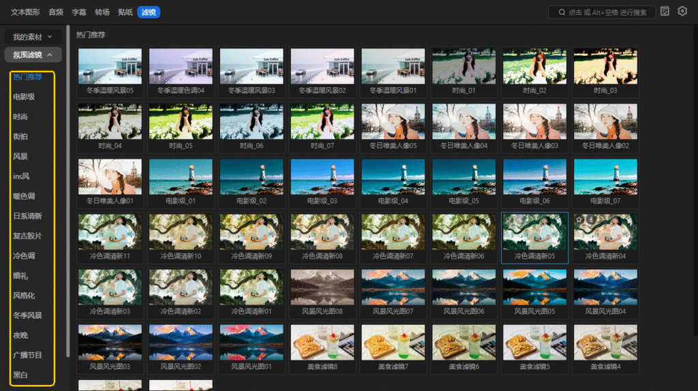Screen dimensions: 698x391
Task: Choose the 复古胶片 category in sidebar
Action: click(x=27, y=236)
